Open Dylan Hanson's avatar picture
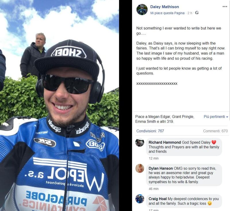 coord(140,168)
